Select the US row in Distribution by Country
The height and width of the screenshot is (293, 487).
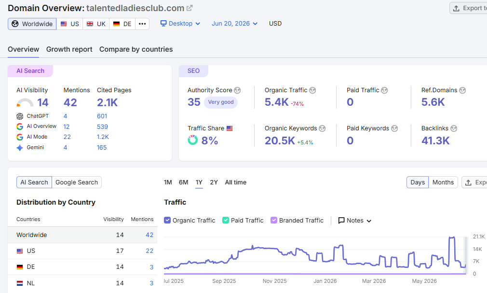pyautogui.click(x=82, y=251)
